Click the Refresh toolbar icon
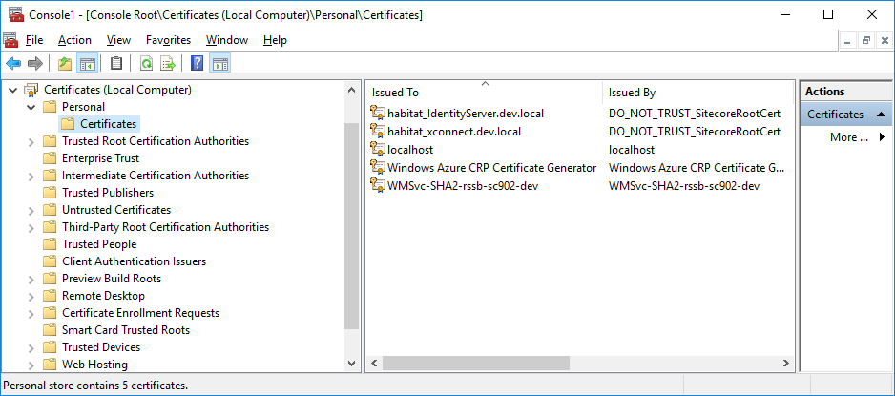Viewport: 895px width, 396px height. tap(146, 64)
